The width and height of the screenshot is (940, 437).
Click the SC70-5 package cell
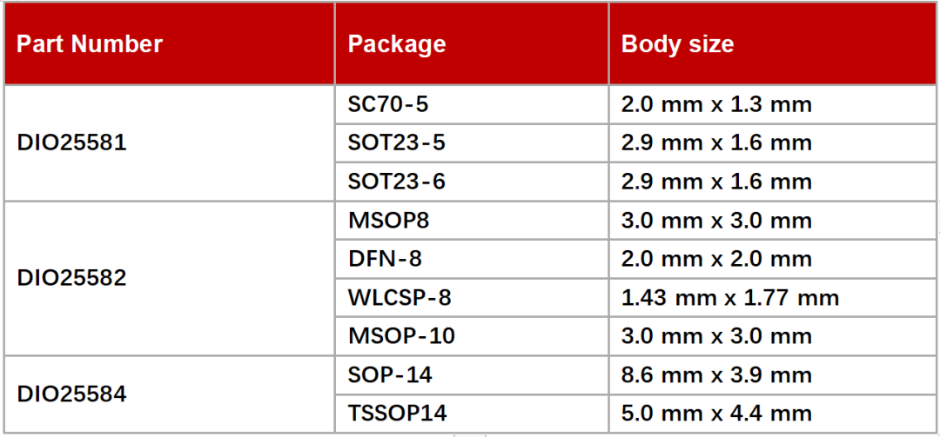388,104
